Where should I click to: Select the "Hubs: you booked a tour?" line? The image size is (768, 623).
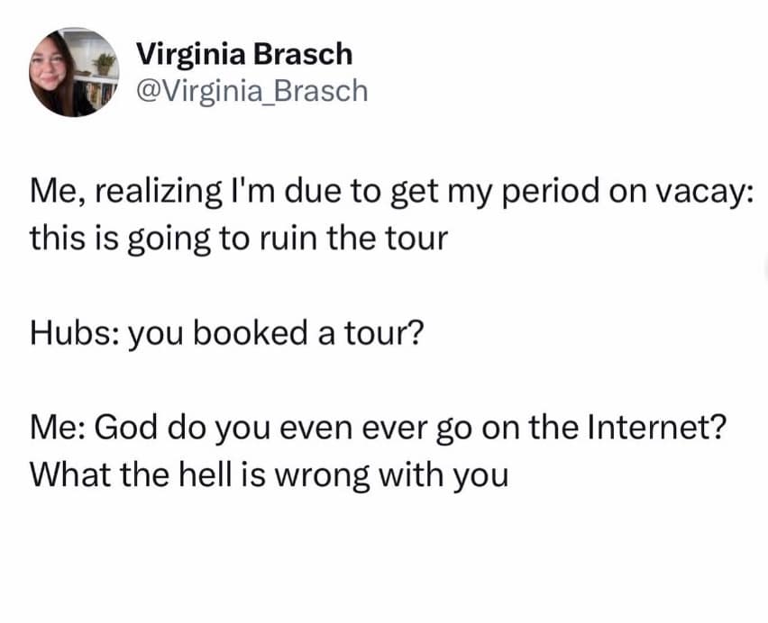point(224,333)
